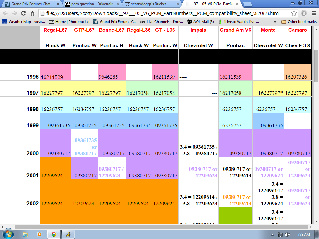Open the network tray icon
319x239 pixels.
point(280,235)
